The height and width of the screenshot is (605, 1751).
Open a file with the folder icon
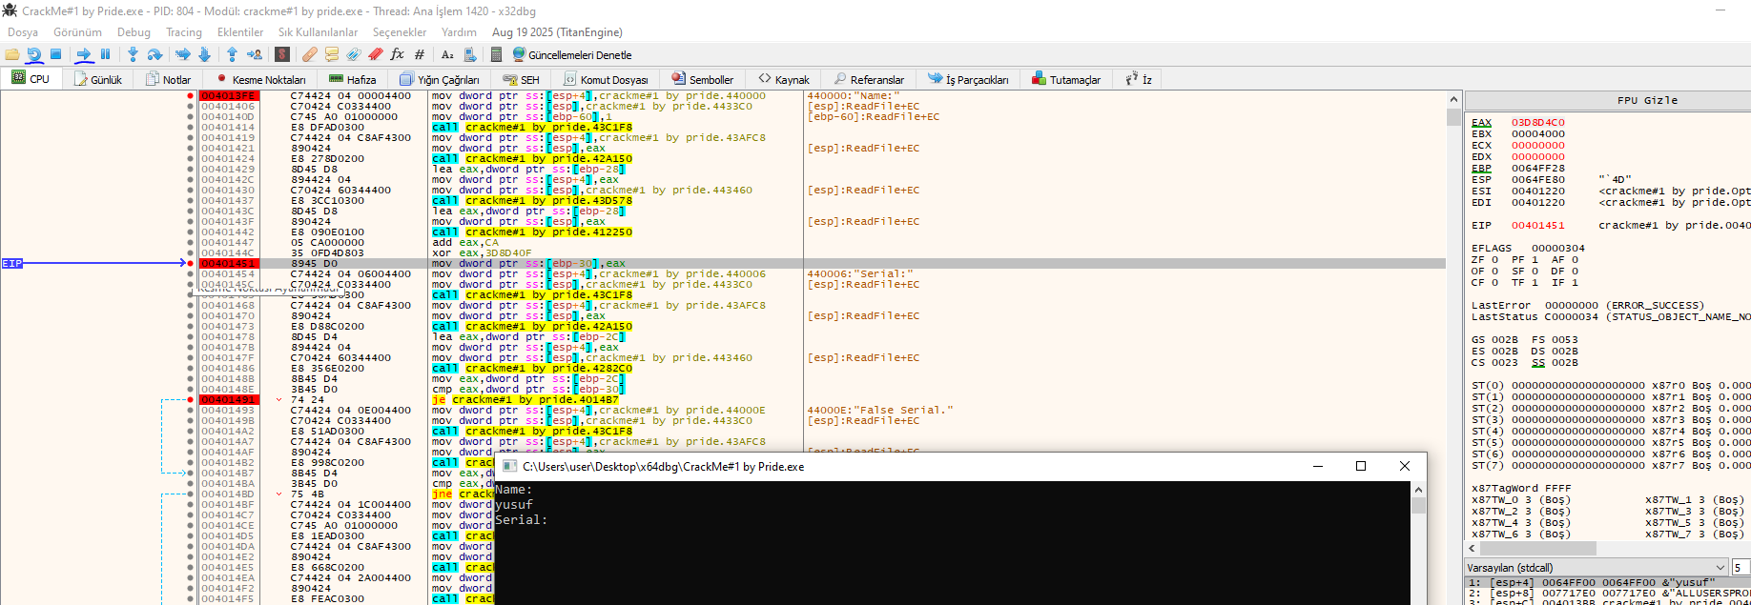[x=12, y=55]
